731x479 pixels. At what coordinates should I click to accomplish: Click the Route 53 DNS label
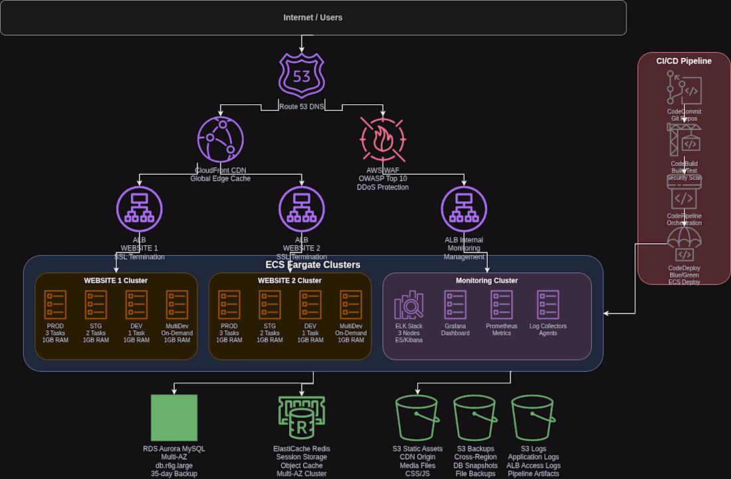coord(302,106)
